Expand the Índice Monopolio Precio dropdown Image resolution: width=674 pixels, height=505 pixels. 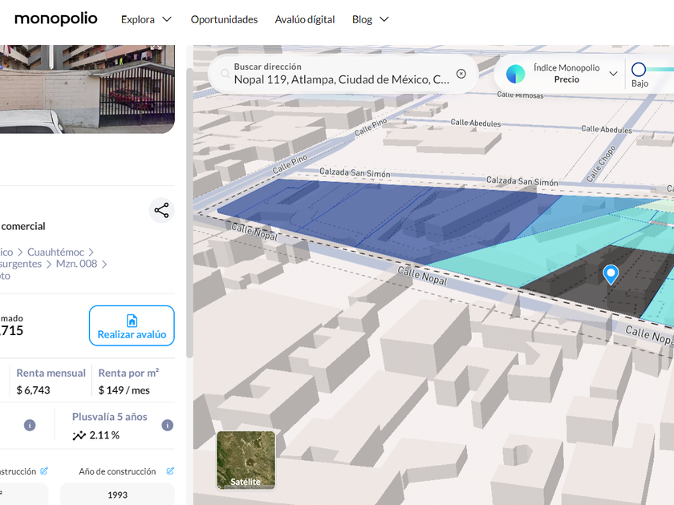pyautogui.click(x=613, y=74)
